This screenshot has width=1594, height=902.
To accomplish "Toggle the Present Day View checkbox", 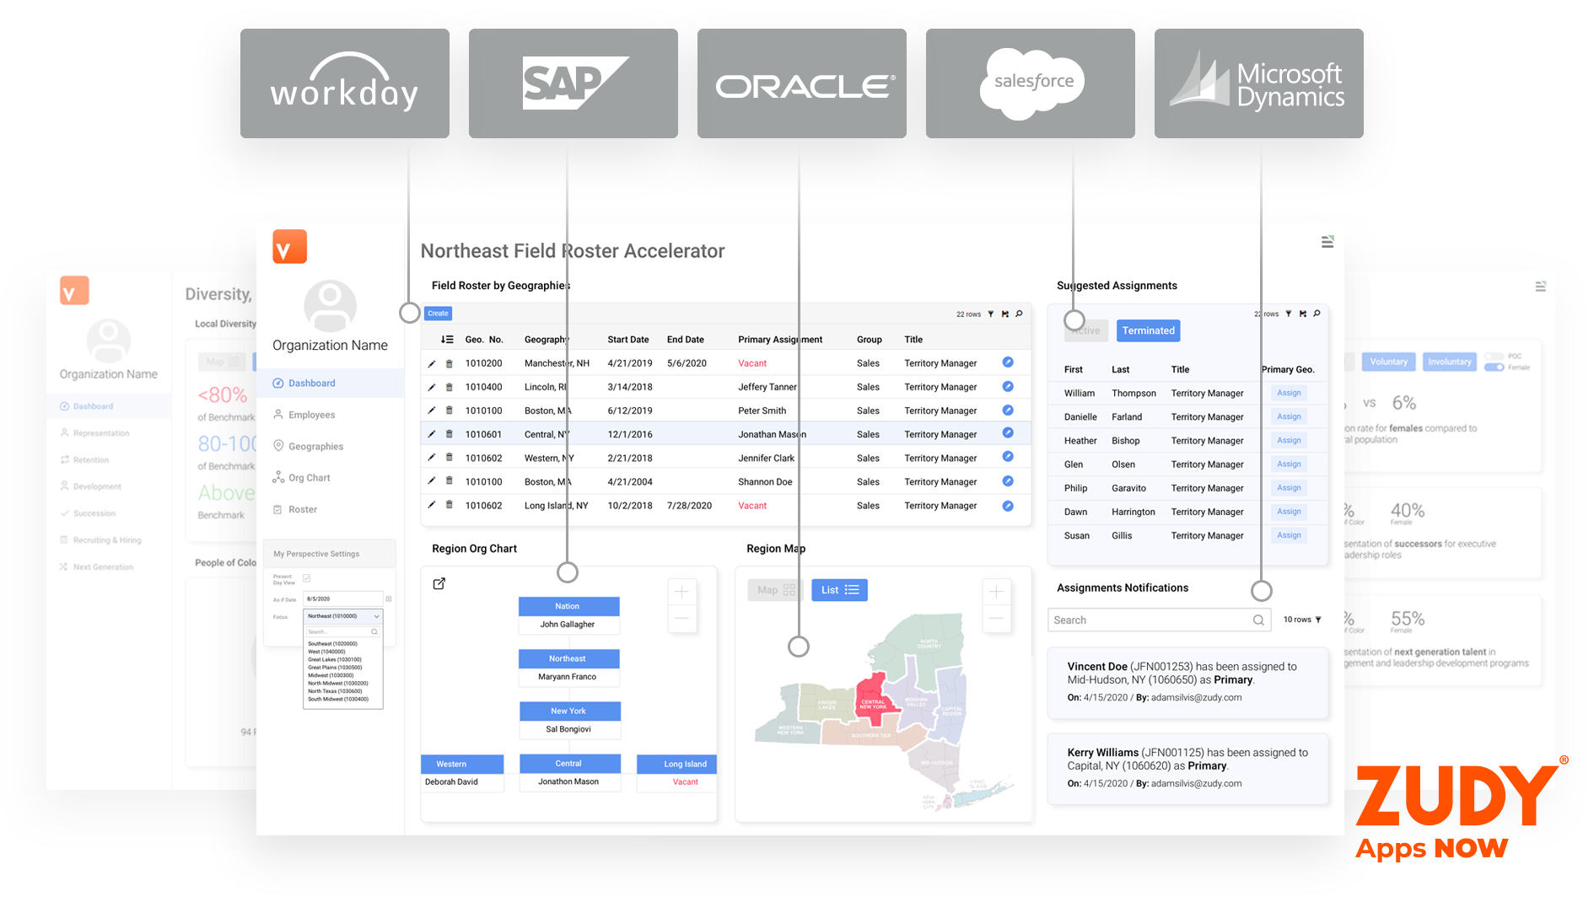I will click(x=307, y=578).
